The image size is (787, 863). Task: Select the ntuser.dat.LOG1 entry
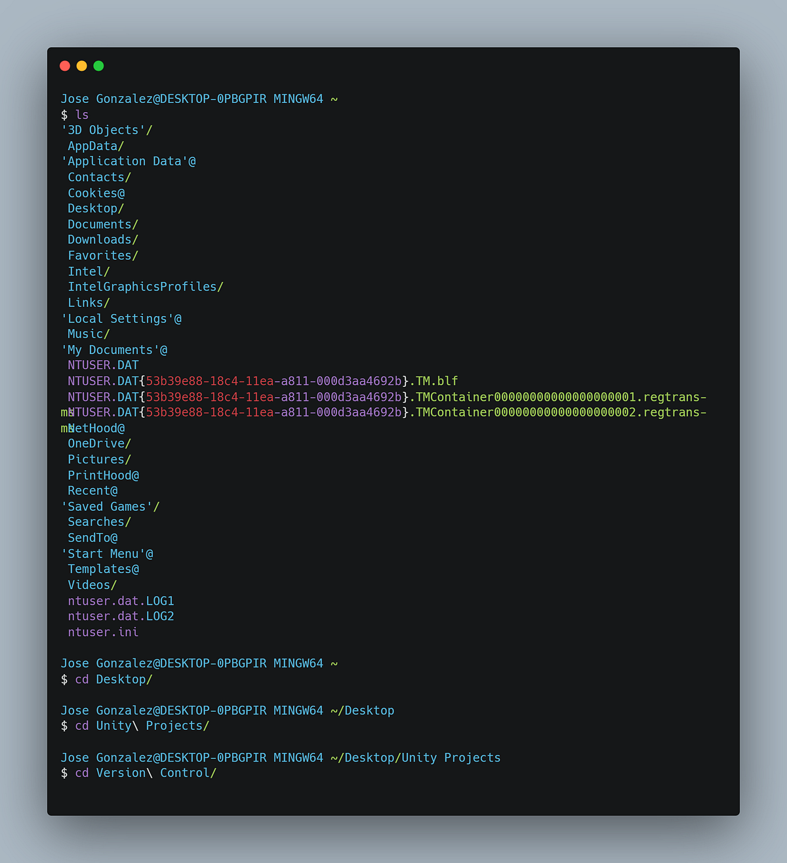click(121, 600)
